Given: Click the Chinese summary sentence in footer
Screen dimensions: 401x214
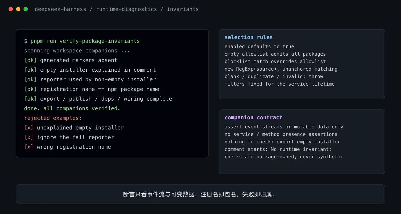Looking at the screenshot, I should click(200, 194).
